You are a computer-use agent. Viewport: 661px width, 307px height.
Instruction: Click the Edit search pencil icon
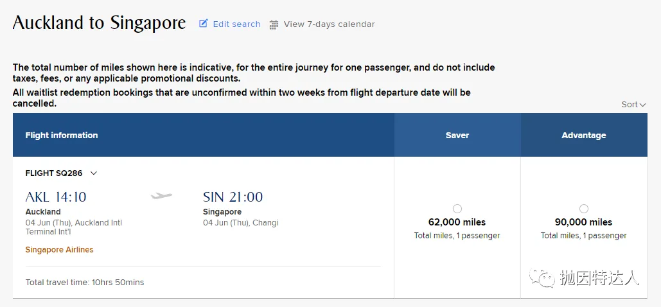(203, 24)
